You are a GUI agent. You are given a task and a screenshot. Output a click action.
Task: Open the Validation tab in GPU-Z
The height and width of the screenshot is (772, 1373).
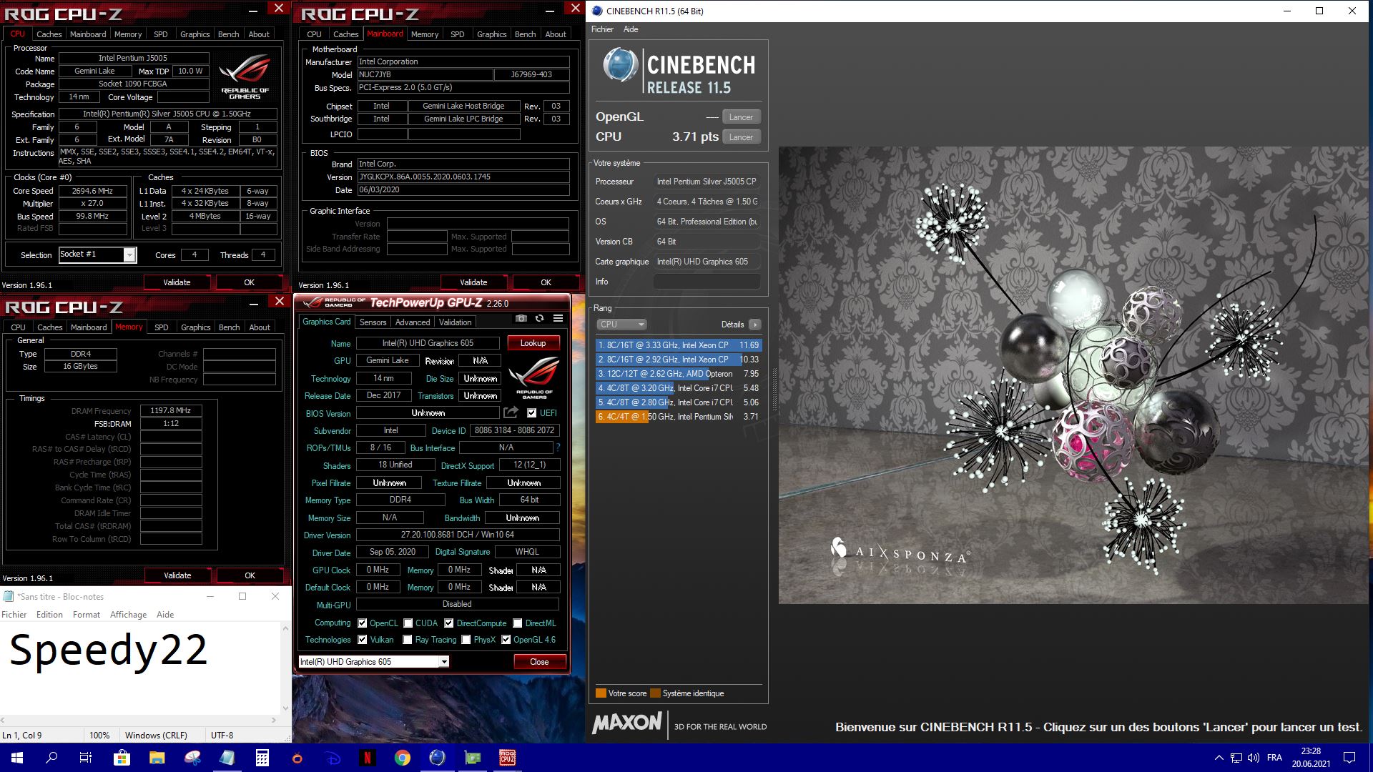455,322
